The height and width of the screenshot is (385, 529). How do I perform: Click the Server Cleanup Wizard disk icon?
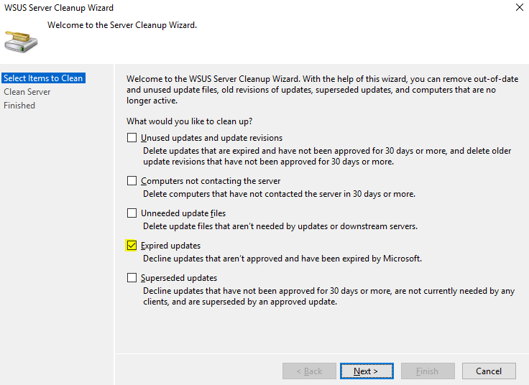pos(21,42)
